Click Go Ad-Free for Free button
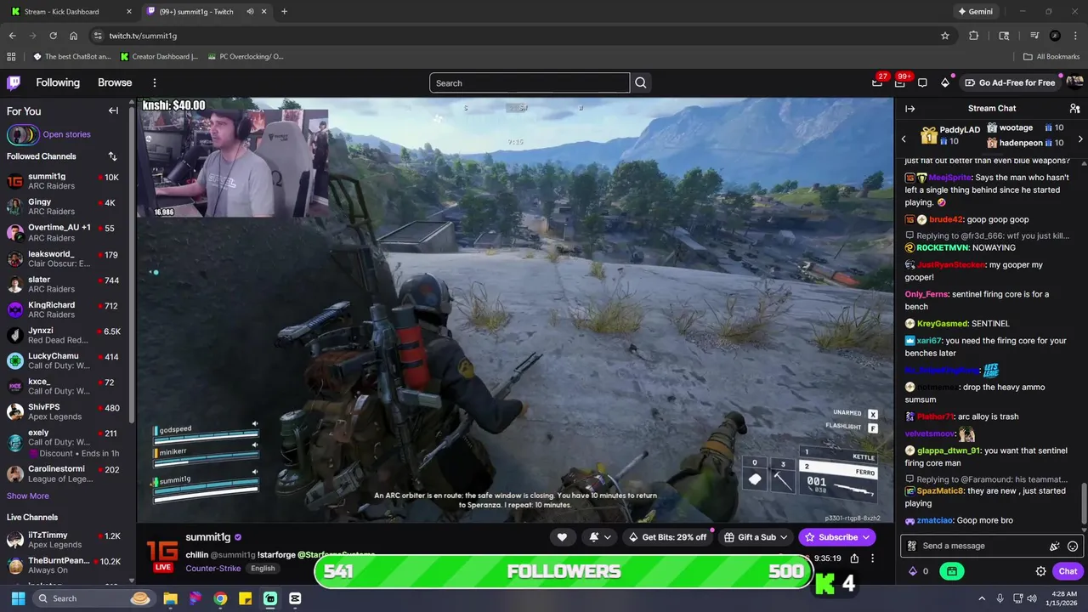Viewport: 1088px width, 612px height. click(x=1010, y=82)
